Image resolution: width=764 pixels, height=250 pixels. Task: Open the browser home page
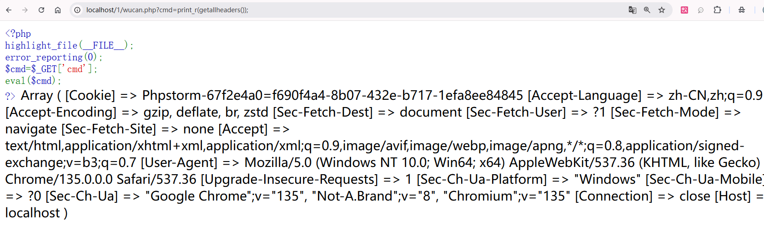[58, 10]
